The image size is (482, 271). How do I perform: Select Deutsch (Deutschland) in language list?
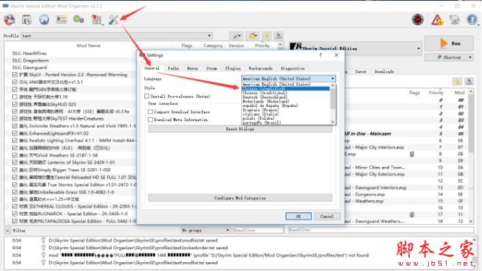tap(265, 97)
